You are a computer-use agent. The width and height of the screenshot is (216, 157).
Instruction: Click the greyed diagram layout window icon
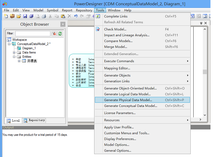(199, 16)
